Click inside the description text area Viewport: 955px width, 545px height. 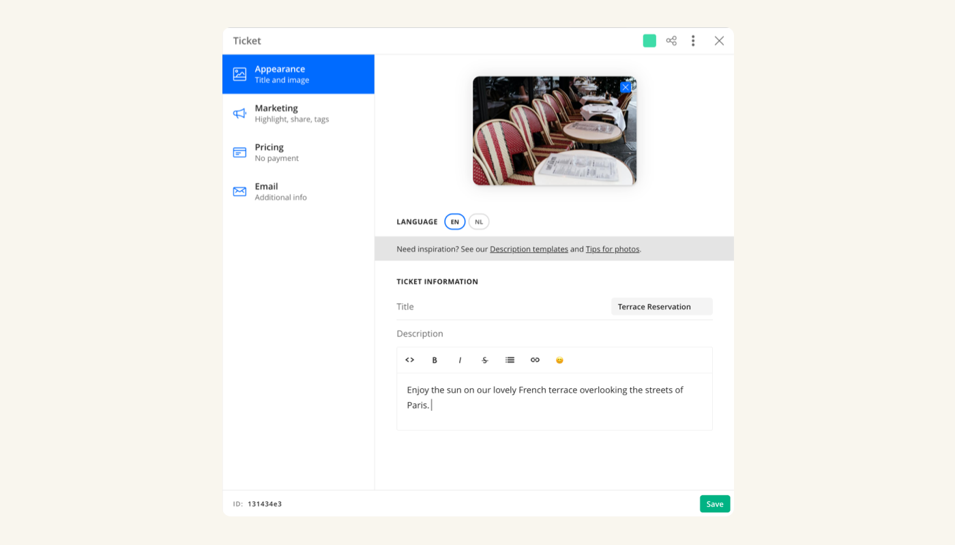[555, 401]
